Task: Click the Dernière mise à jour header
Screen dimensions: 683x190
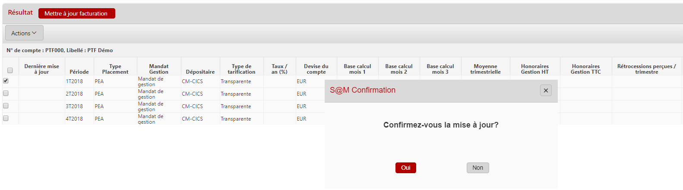Action: pos(41,69)
